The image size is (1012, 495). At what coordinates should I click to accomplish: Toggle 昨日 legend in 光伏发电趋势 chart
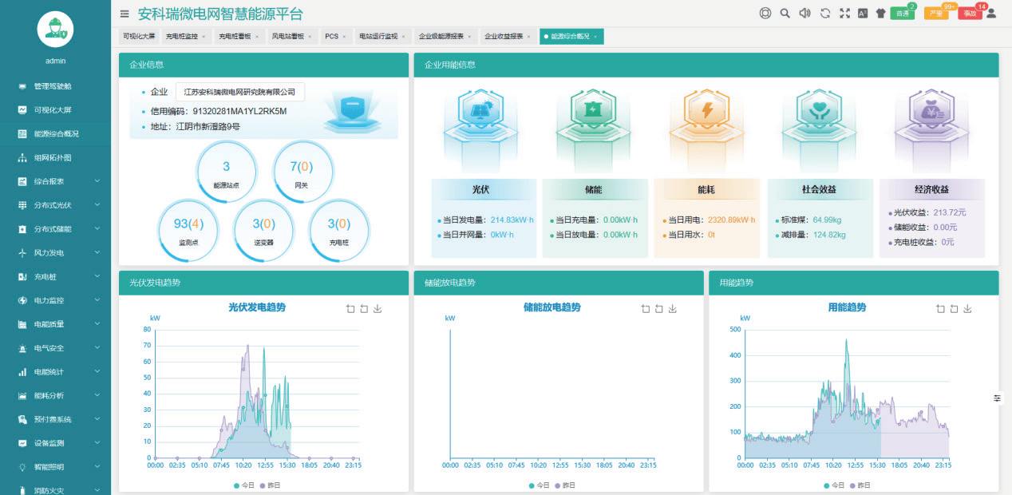(269, 485)
